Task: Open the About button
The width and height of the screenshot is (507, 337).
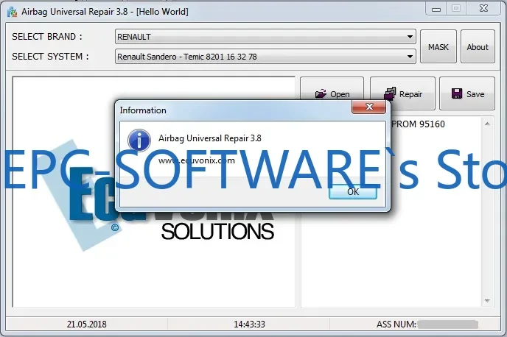Action: click(x=478, y=47)
